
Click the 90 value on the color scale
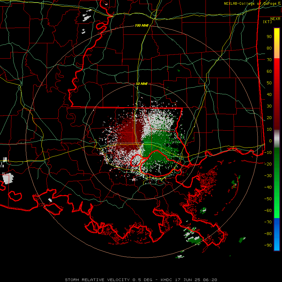click(x=269, y=37)
